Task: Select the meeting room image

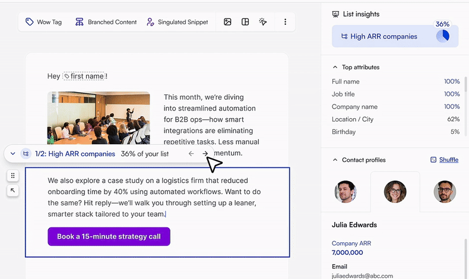Action: click(x=99, y=118)
